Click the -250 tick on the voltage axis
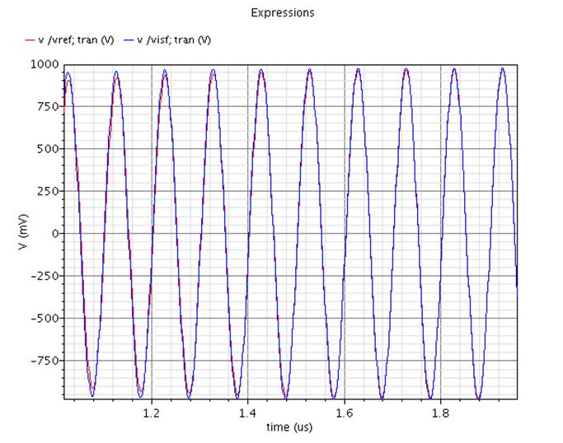The width and height of the screenshot is (563, 443). click(x=45, y=276)
